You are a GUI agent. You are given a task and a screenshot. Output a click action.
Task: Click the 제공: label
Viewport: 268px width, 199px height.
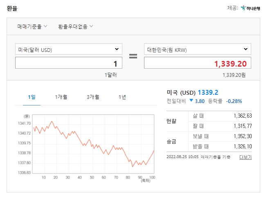[233, 8]
